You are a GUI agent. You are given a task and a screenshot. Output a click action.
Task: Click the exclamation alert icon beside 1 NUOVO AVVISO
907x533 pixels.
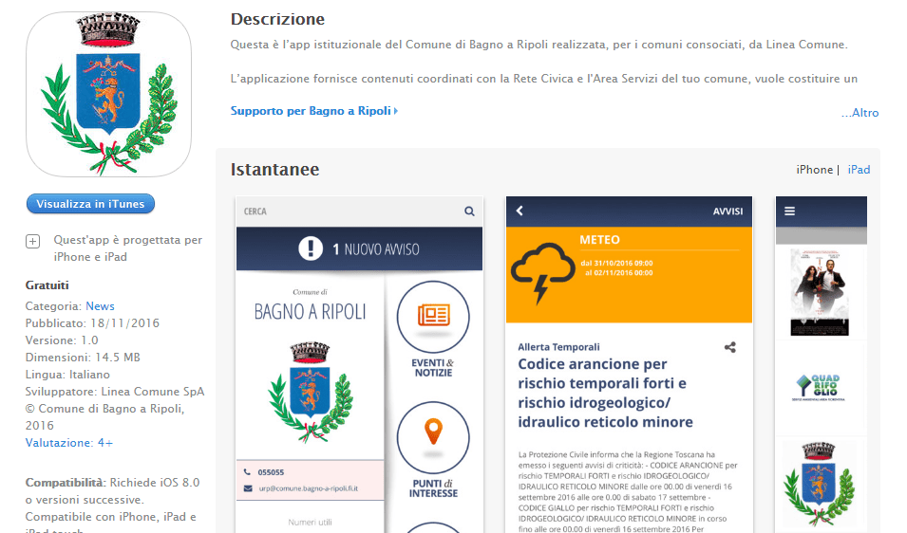tap(311, 248)
